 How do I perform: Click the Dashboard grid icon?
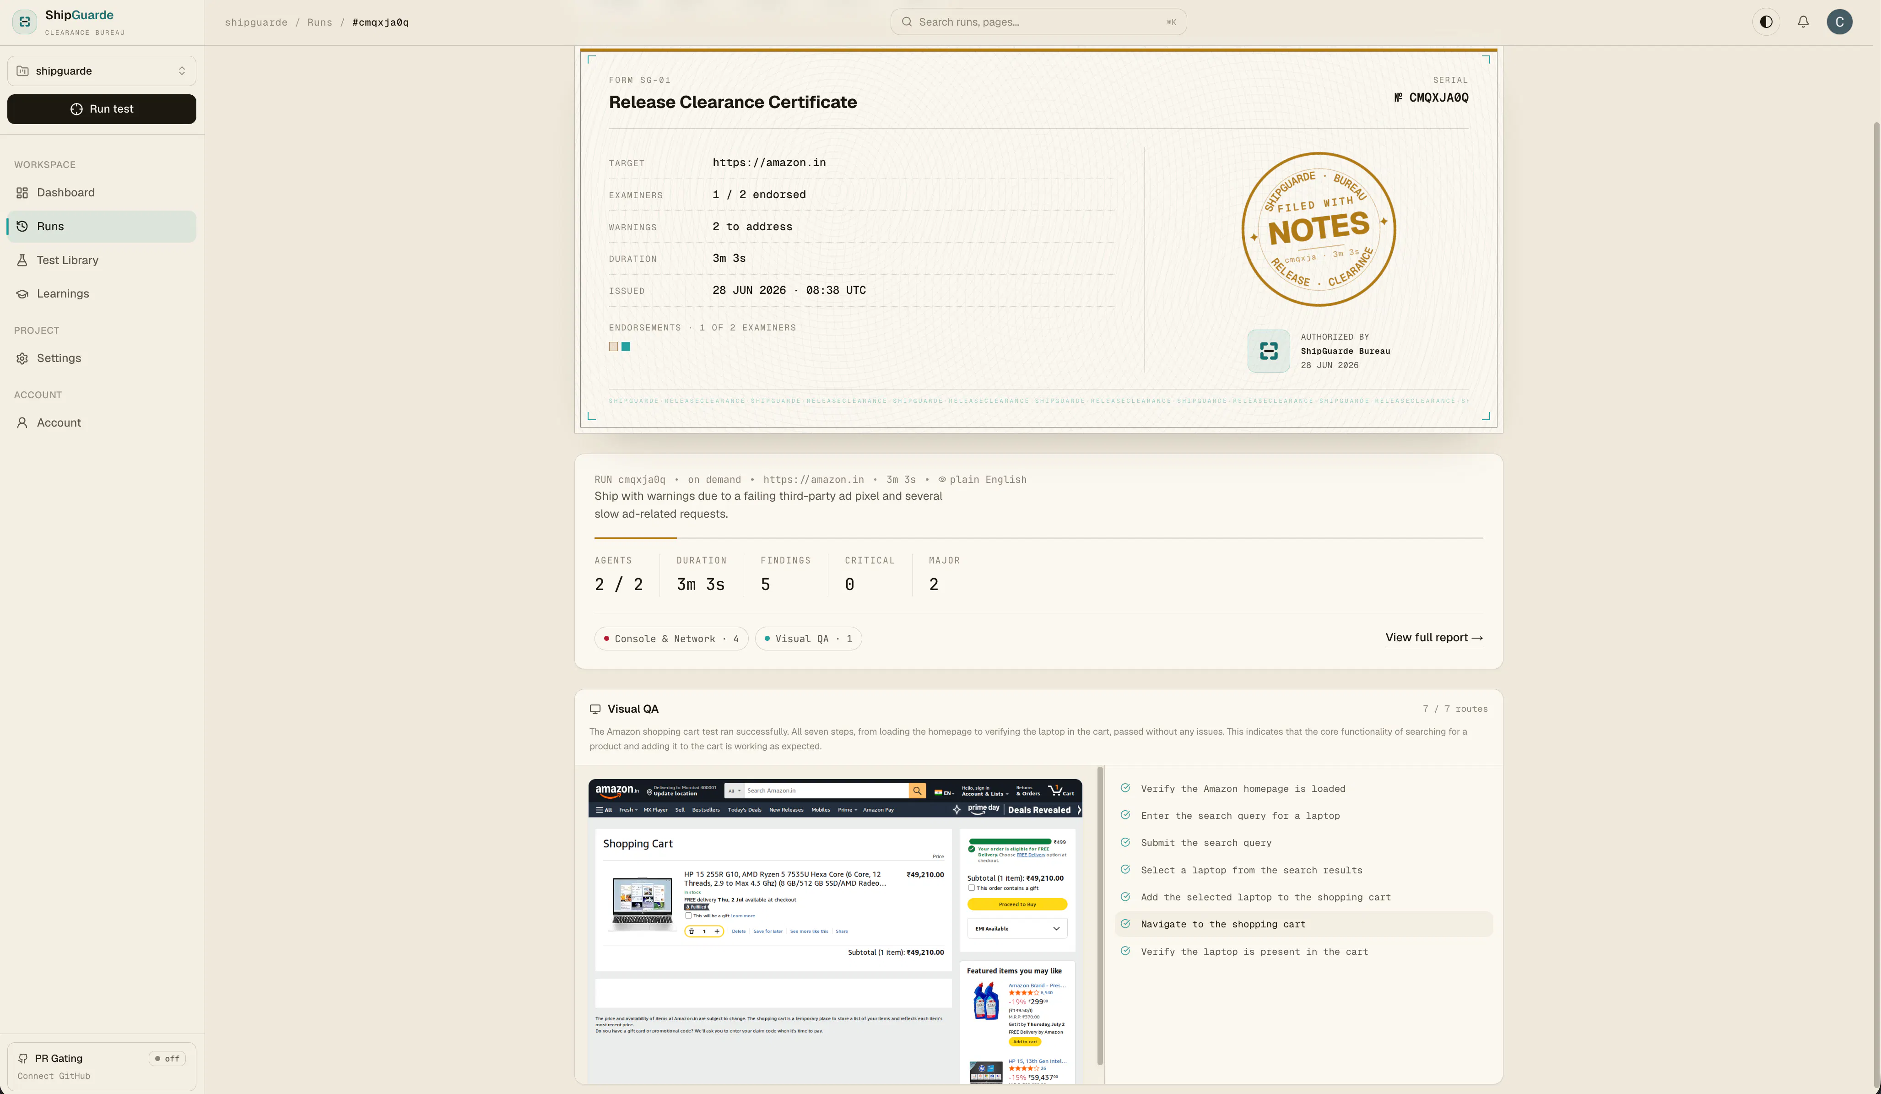point(22,193)
